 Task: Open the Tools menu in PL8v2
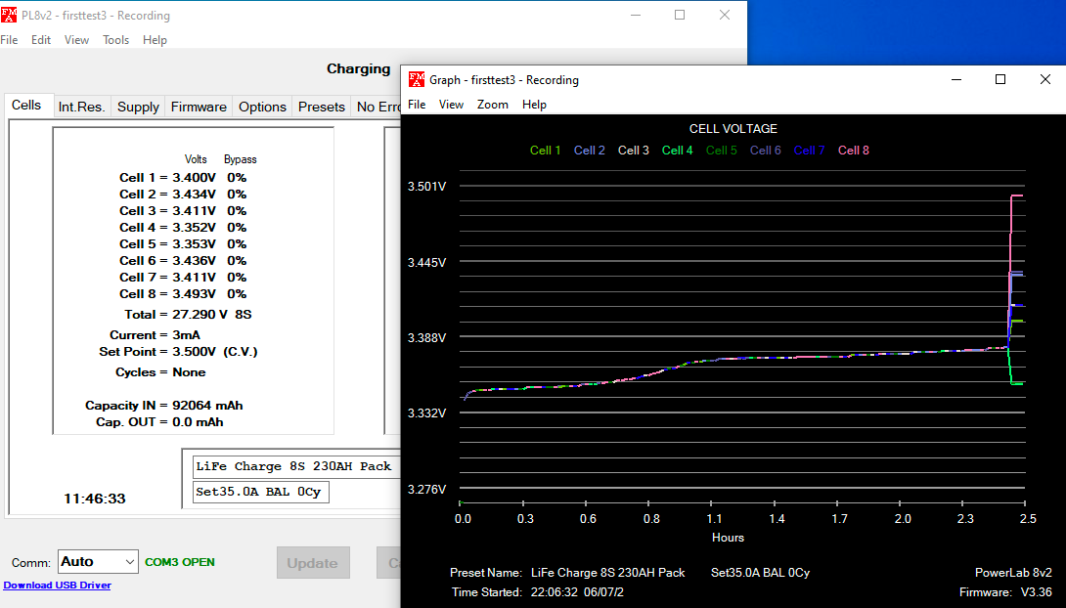click(116, 40)
